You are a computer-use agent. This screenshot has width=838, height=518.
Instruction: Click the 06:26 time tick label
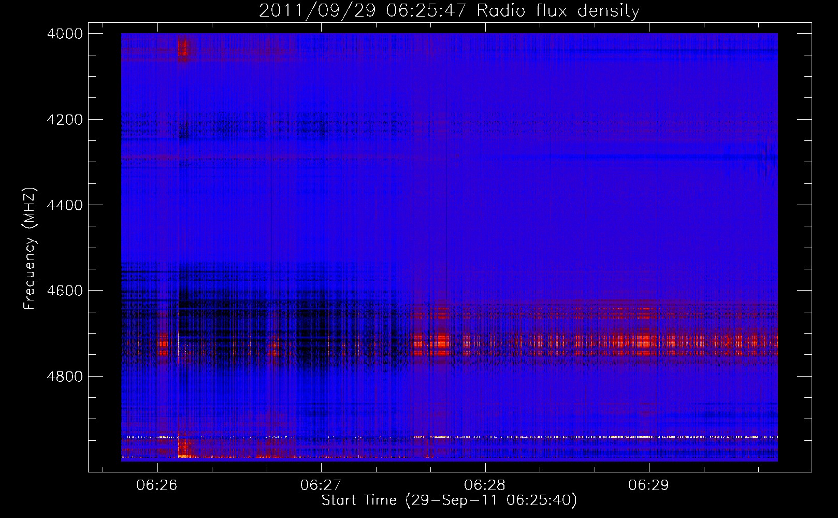point(157,485)
